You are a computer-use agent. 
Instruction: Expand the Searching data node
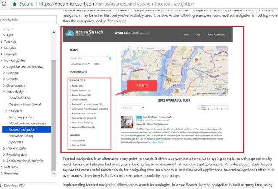[4, 155]
